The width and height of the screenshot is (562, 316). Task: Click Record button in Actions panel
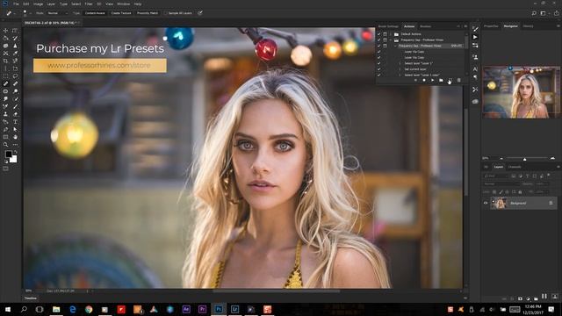pyautogui.click(x=424, y=80)
